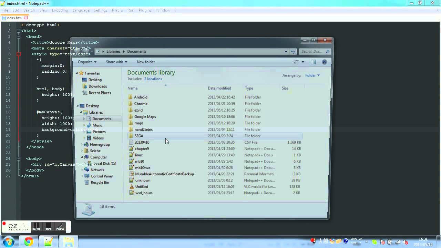441x248 pixels.
Task: Select the index.html tab in Notepad++
Action: [15, 18]
